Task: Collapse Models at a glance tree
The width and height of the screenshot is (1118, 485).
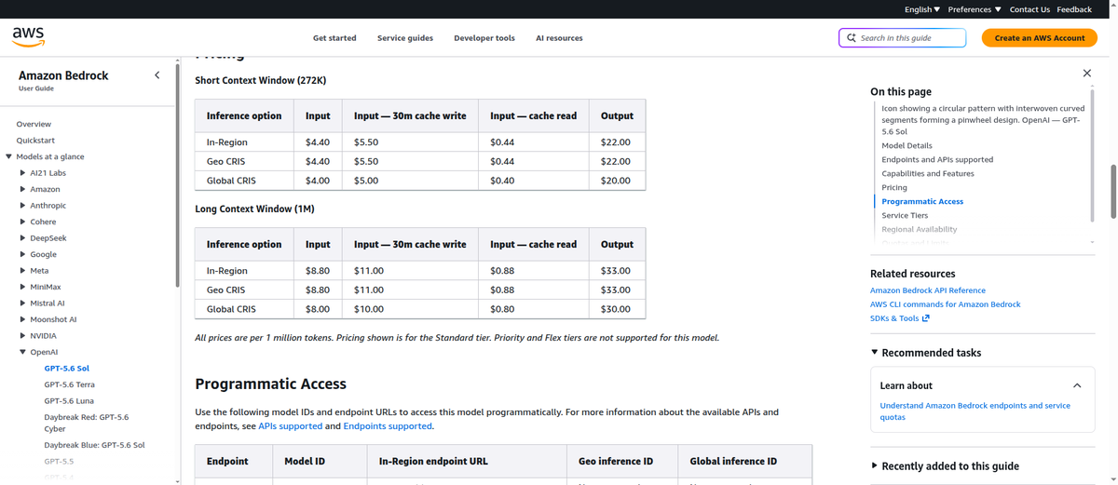Action: pos(8,156)
